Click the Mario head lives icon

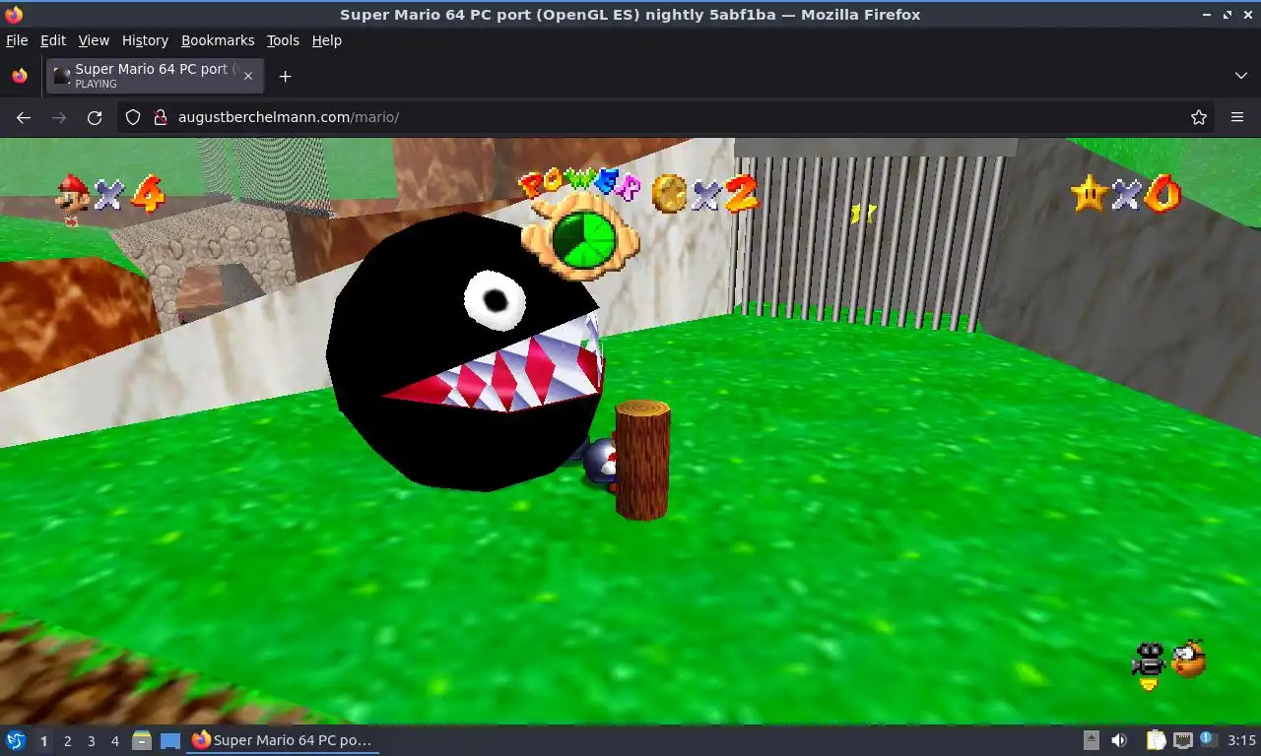click(x=73, y=193)
